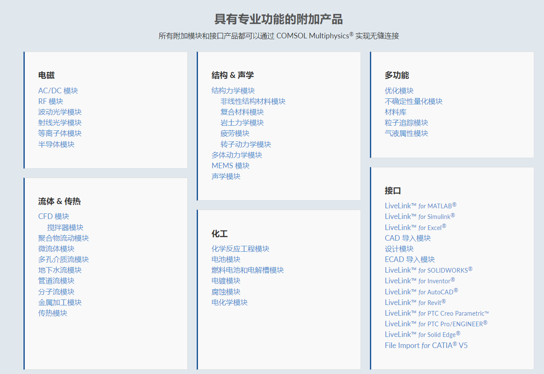
Task: Click the 设计模块 link
Action: (399, 249)
